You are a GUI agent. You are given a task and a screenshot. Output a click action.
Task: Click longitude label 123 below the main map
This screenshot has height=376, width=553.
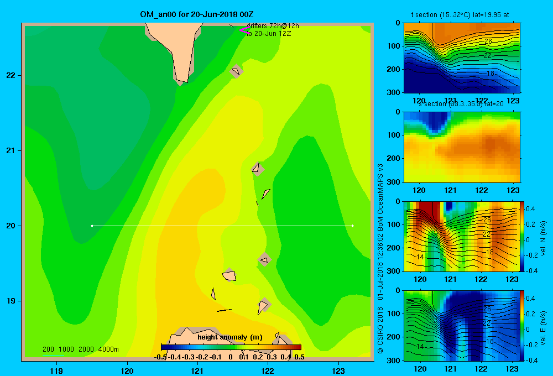click(338, 370)
